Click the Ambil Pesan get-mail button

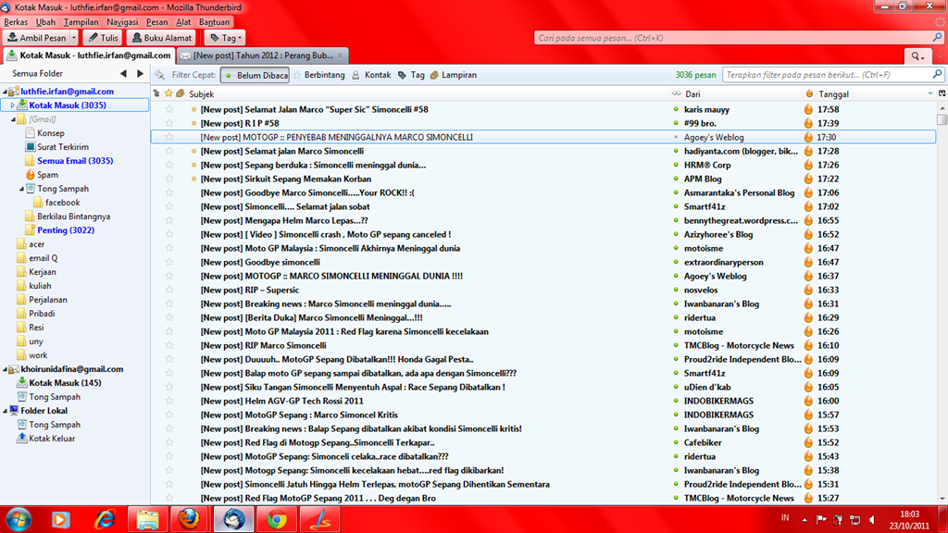click(37, 38)
